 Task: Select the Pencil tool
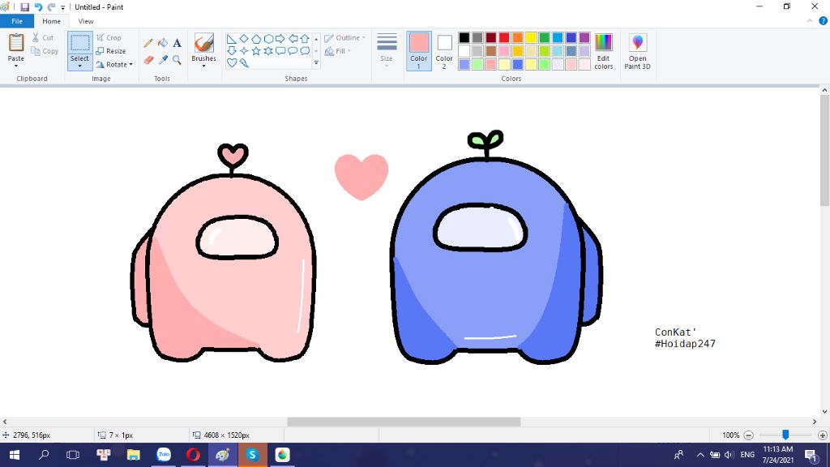[x=148, y=44]
